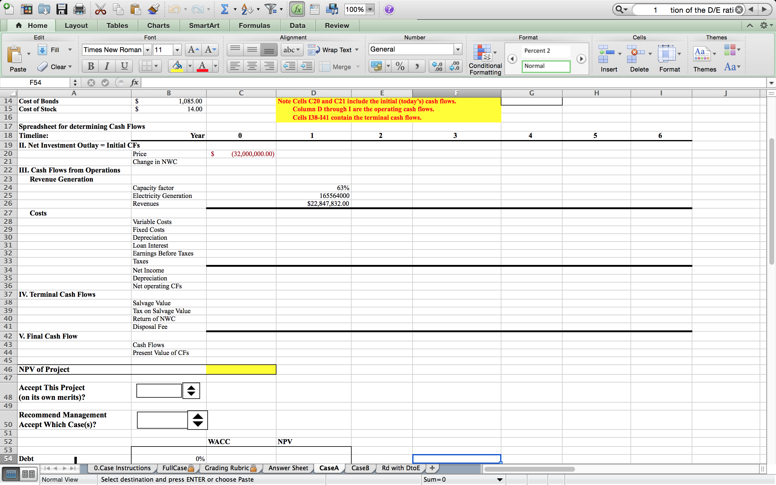Toggle Bold formatting
The image size is (776, 485).
91,66
